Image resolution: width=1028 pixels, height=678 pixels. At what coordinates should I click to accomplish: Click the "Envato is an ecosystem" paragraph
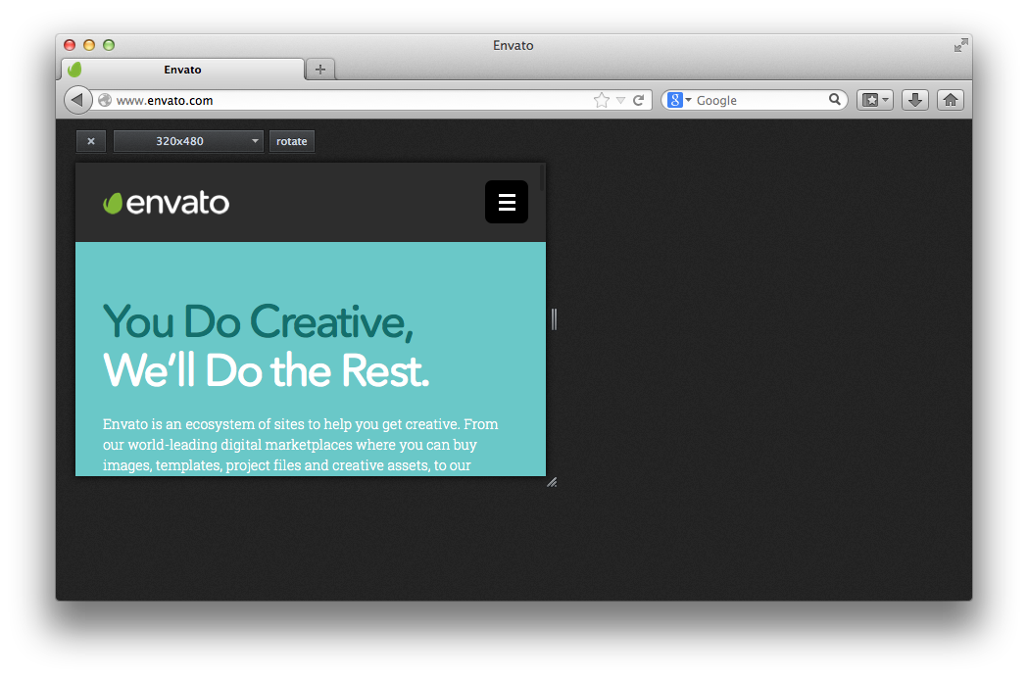coord(300,445)
